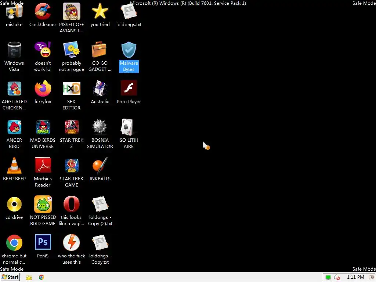Select the Opera 'this looks like a vagi...' icon
376x282 pixels.
pyautogui.click(x=72, y=204)
